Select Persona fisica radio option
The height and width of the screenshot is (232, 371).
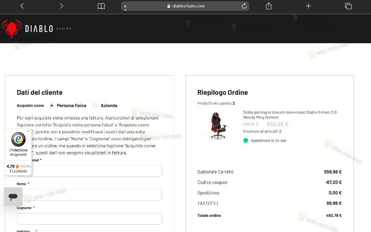coord(51,106)
